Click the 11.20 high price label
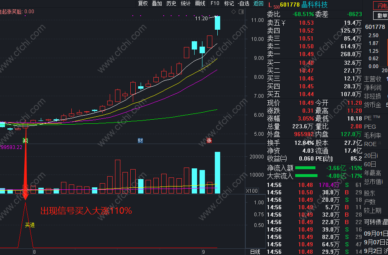The image size is (388, 255). click(201, 18)
